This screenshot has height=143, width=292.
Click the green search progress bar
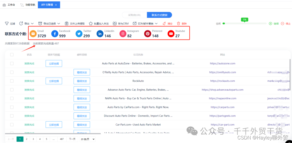[x=244, y=24]
